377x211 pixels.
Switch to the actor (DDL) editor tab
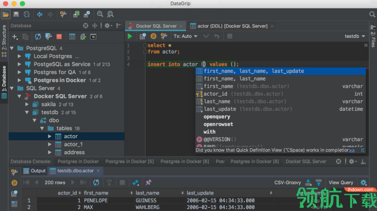pos(232,26)
